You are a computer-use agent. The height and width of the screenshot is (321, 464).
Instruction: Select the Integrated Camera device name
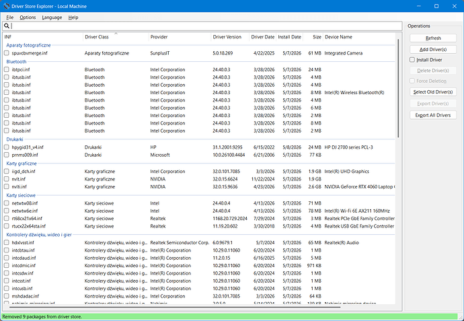tap(343, 53)
